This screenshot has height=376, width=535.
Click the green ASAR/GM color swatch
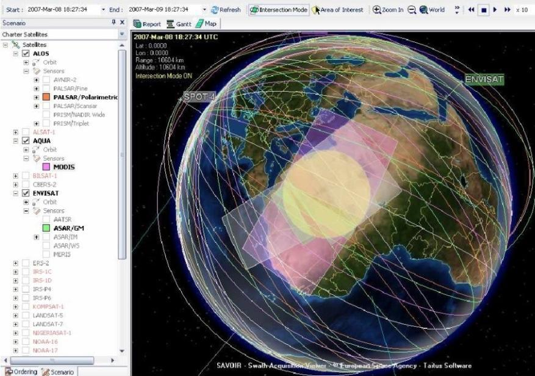(46, 228)
